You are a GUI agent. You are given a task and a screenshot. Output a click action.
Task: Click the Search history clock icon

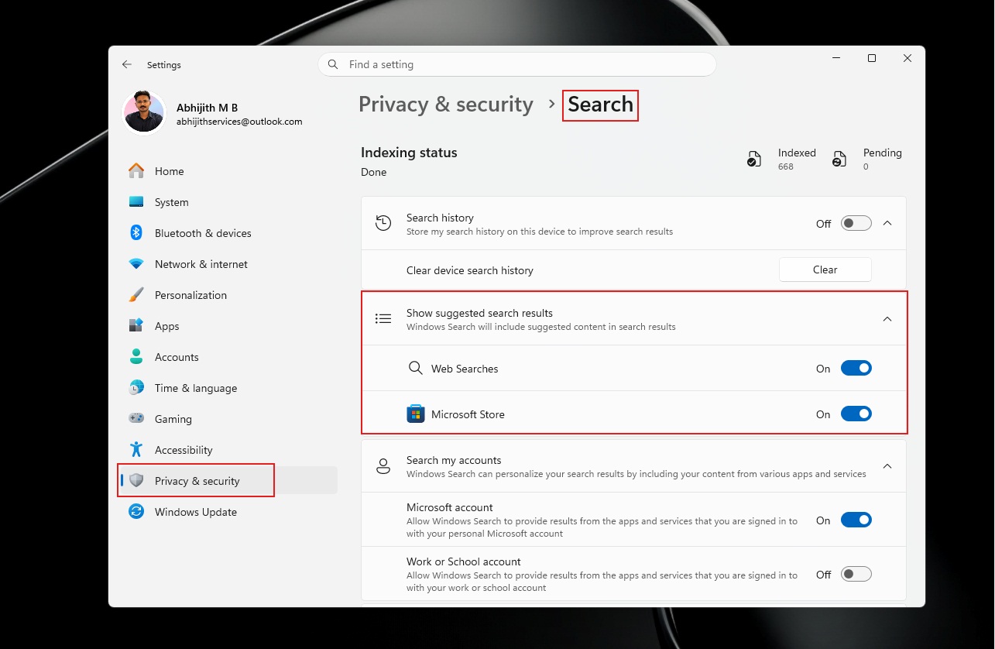click(383, 224)
